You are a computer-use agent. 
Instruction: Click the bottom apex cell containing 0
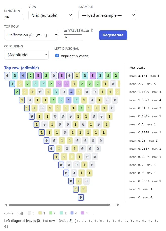click(x=81, y=197)
